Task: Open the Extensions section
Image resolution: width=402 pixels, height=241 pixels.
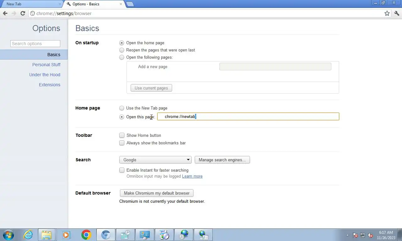Action: click(x=49, y=85)
